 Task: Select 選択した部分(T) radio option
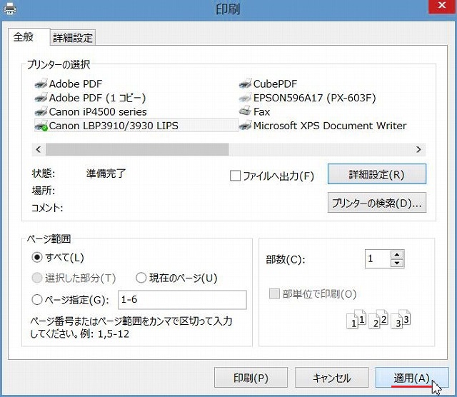37,278
